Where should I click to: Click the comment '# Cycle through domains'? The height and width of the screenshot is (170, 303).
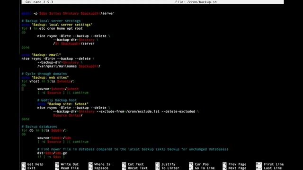44,74
